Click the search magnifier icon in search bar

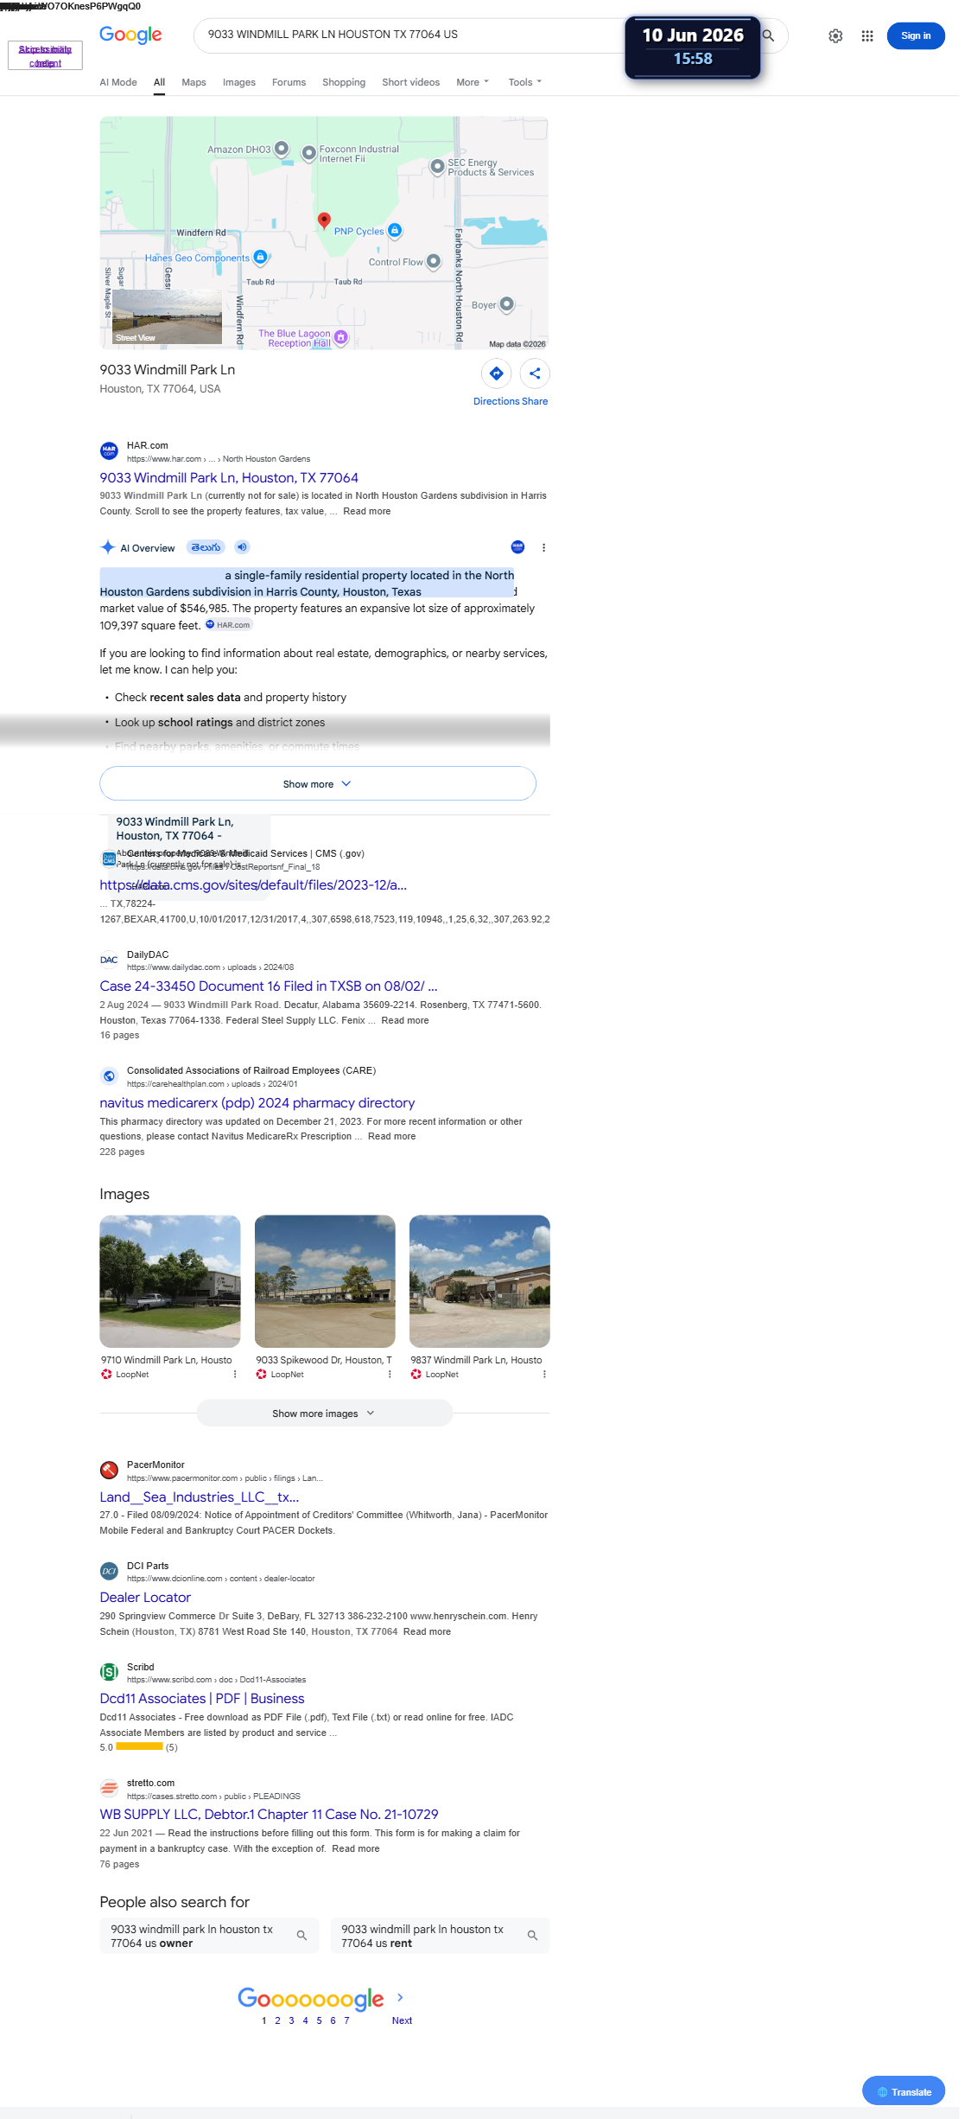point(768,35)
